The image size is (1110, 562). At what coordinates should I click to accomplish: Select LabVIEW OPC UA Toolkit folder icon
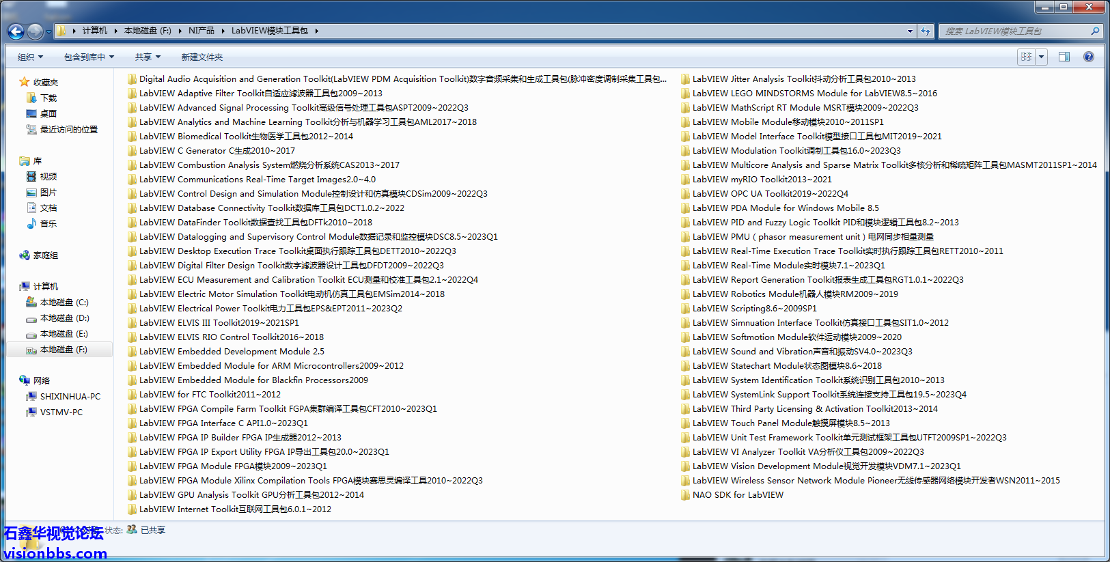point(686,193)
